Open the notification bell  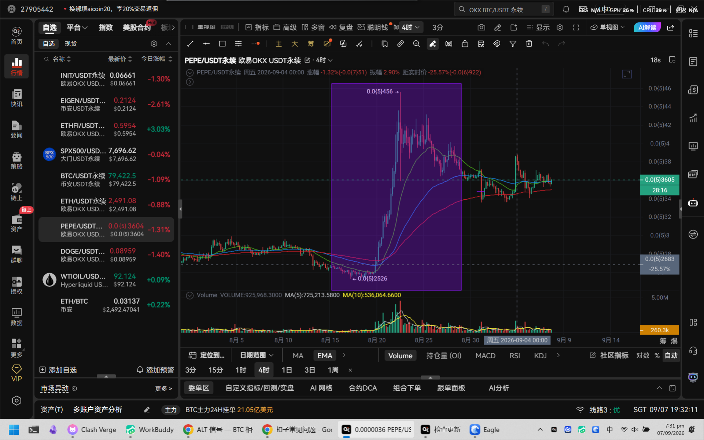coord(566,10)
